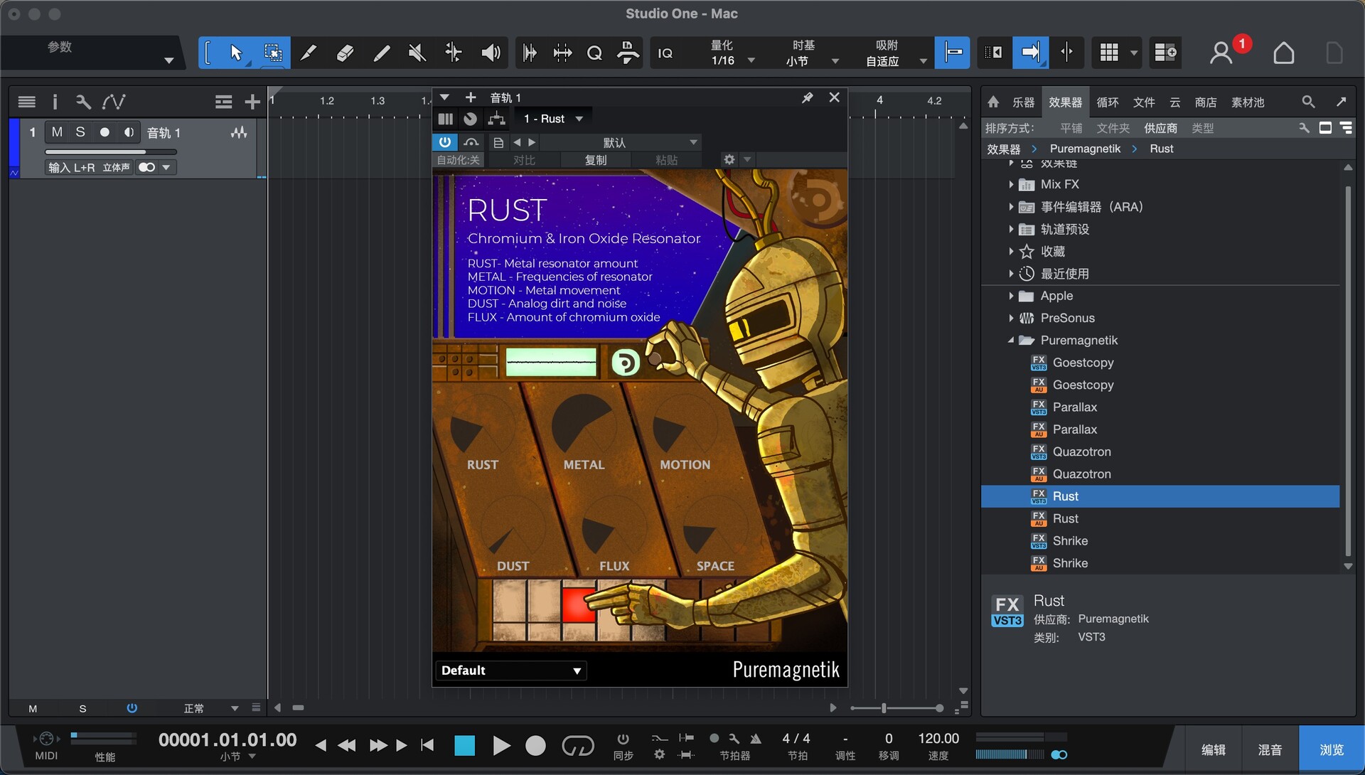Toggle the metronome click icon

(x=756, y=739)
